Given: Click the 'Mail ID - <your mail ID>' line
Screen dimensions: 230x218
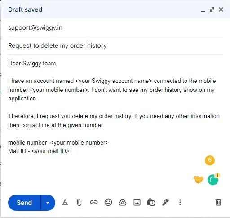Looking at the screenshot, I should 39,151.
